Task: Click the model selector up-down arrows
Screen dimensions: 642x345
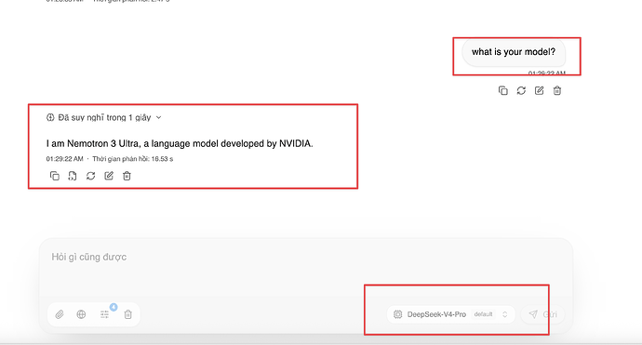Action: 505,314
